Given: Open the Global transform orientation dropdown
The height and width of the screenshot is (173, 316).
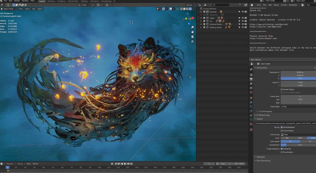Looking at the screenshot, I should click(84, 5).
